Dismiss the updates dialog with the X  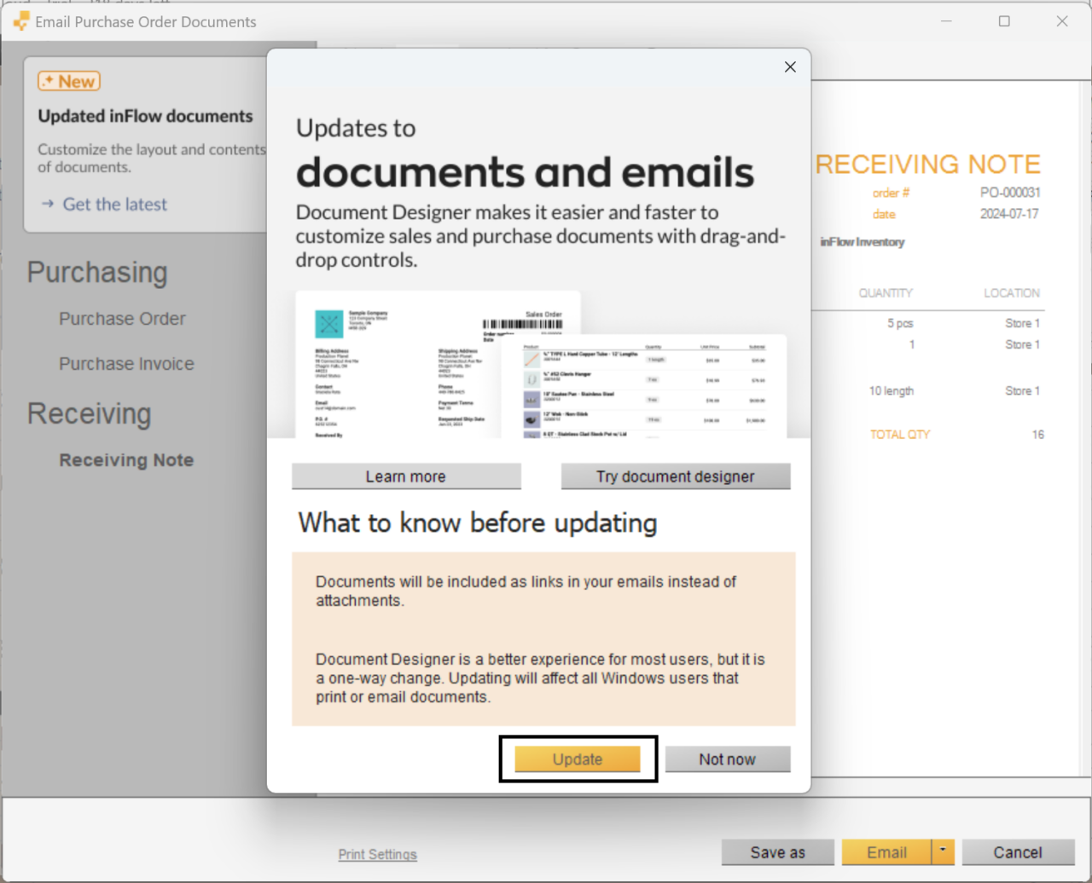(789, 66)
